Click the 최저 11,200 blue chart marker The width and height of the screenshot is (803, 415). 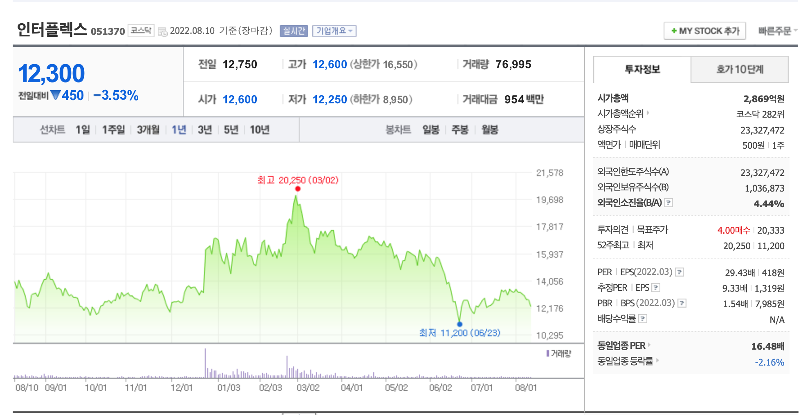tap(460, 324)
